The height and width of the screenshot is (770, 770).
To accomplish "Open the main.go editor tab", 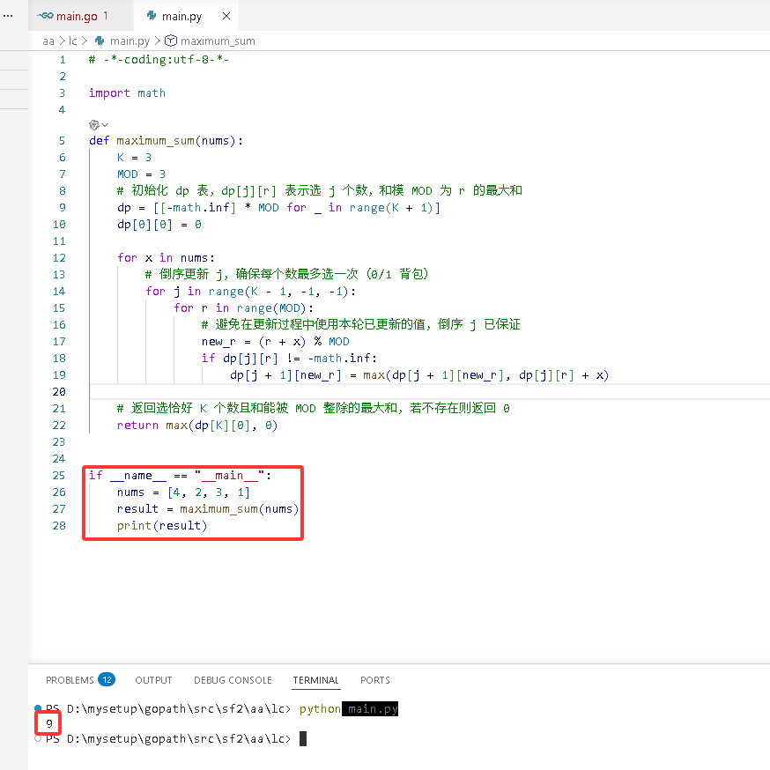I will click(x=80, y=16).
